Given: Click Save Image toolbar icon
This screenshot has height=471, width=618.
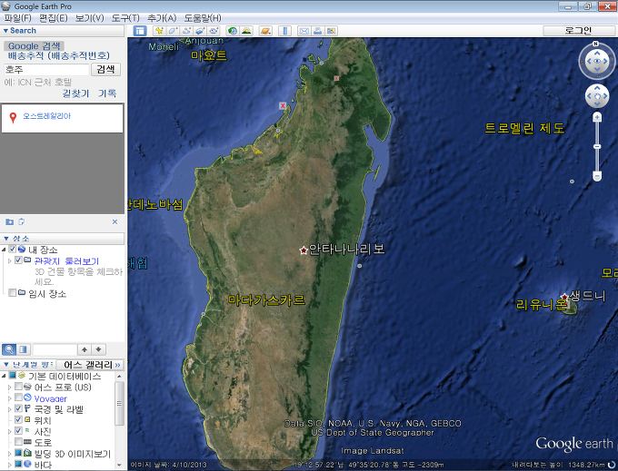Looking at the screenshot, I should coord(331,31).
